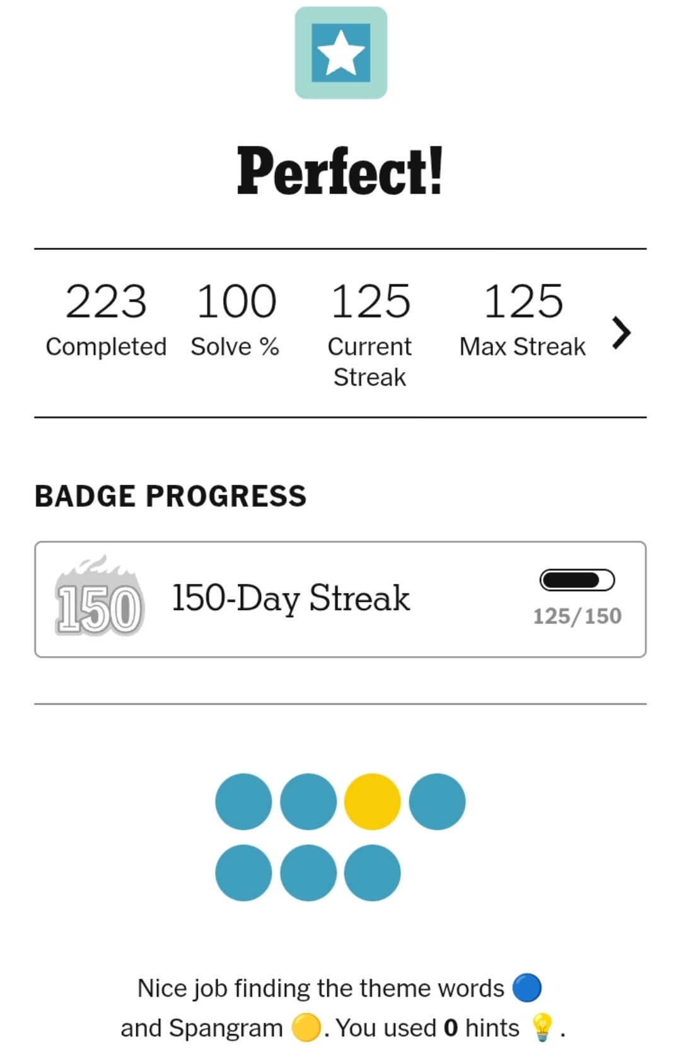The width and height of the screenshot is (681, 1058).
Task: Click the second blue circle in bottom row
Action: 308,873
